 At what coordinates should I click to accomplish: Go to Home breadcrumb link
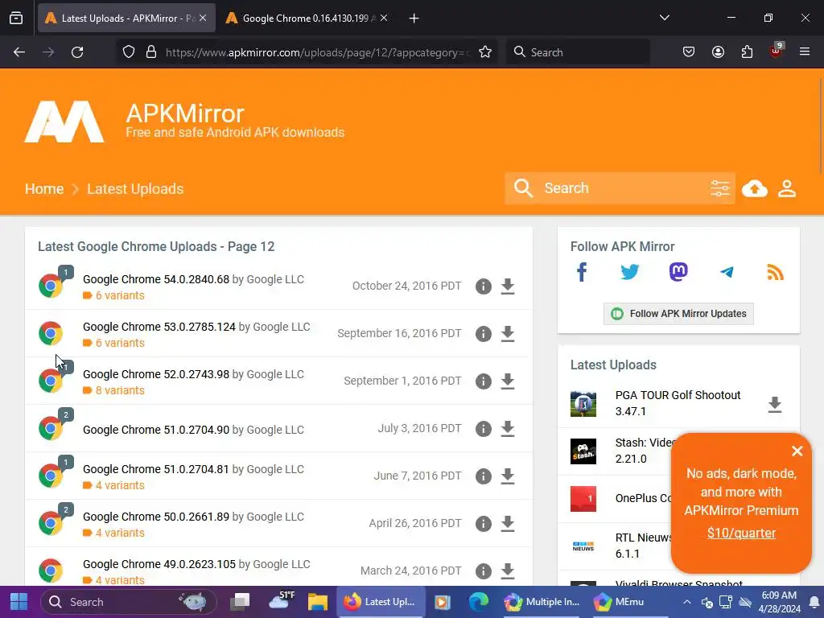[x=44, y=188]
